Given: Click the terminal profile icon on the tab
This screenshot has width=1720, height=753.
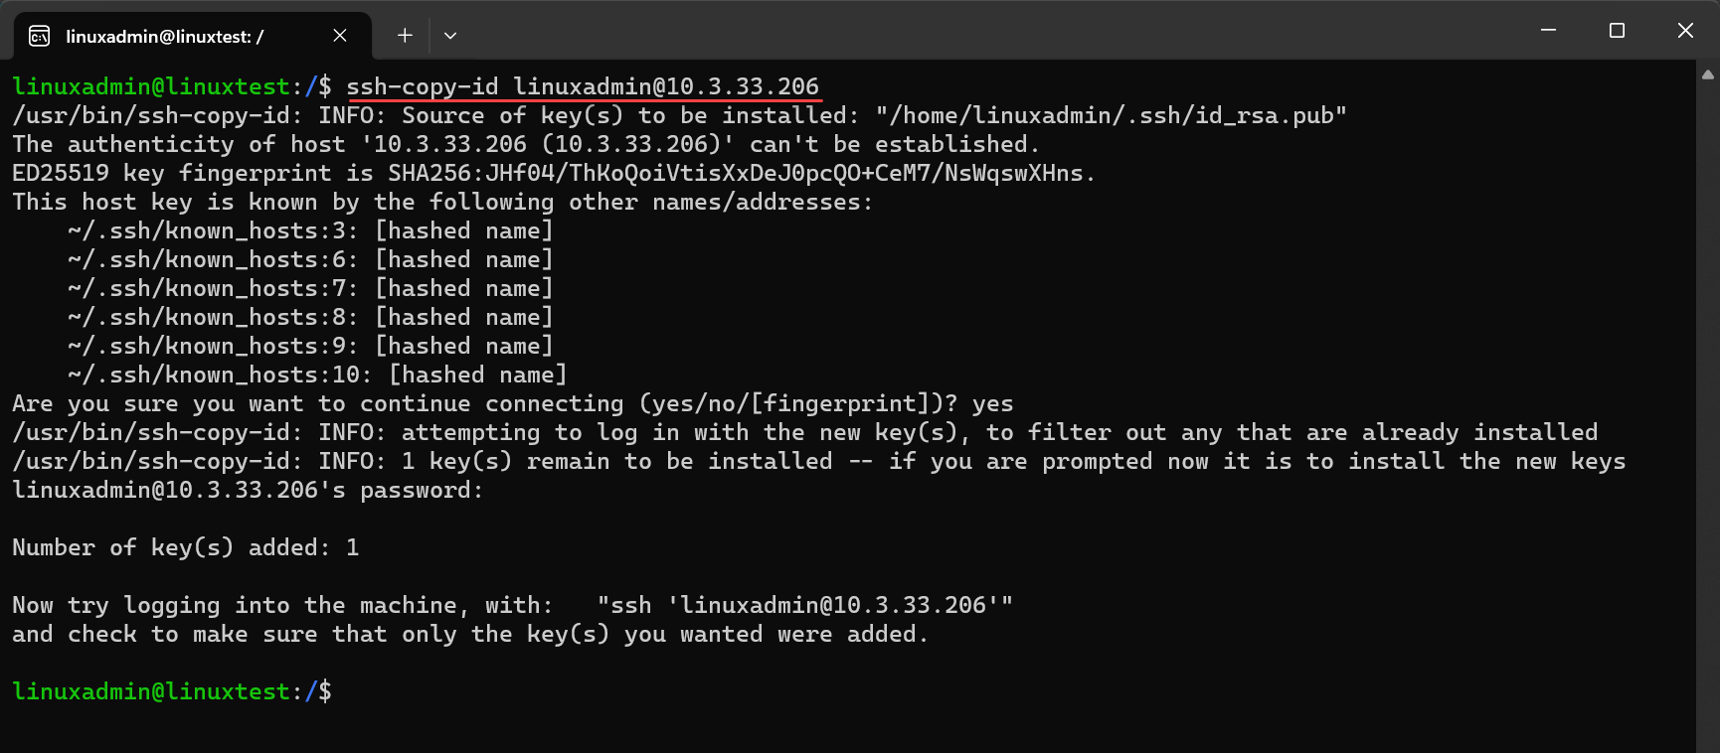Looking at the screenshot, I should [x=40, y=37].
